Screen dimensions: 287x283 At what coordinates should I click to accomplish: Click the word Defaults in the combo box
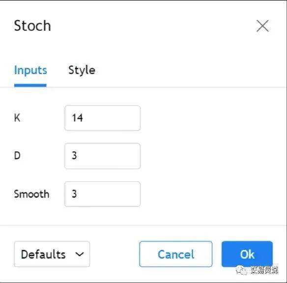(43, 255)
